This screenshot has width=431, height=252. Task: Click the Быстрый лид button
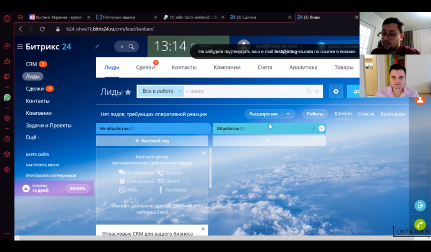[x=152, y=141]
